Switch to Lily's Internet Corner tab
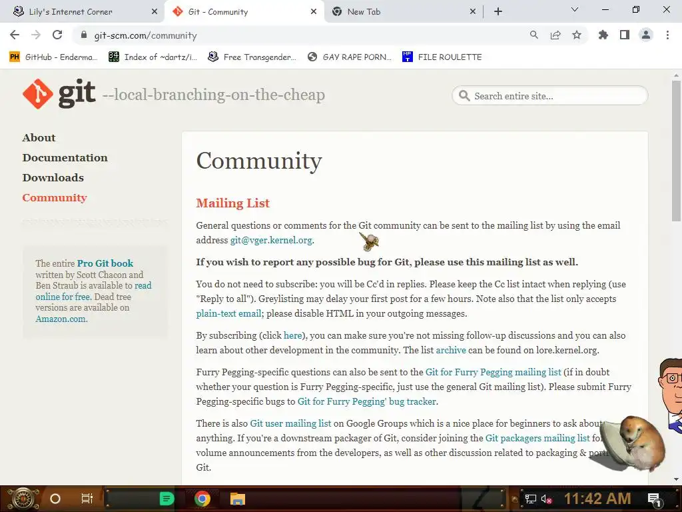Screen dimensions: 682x512 pyautogui.click(x=83, y=12)
